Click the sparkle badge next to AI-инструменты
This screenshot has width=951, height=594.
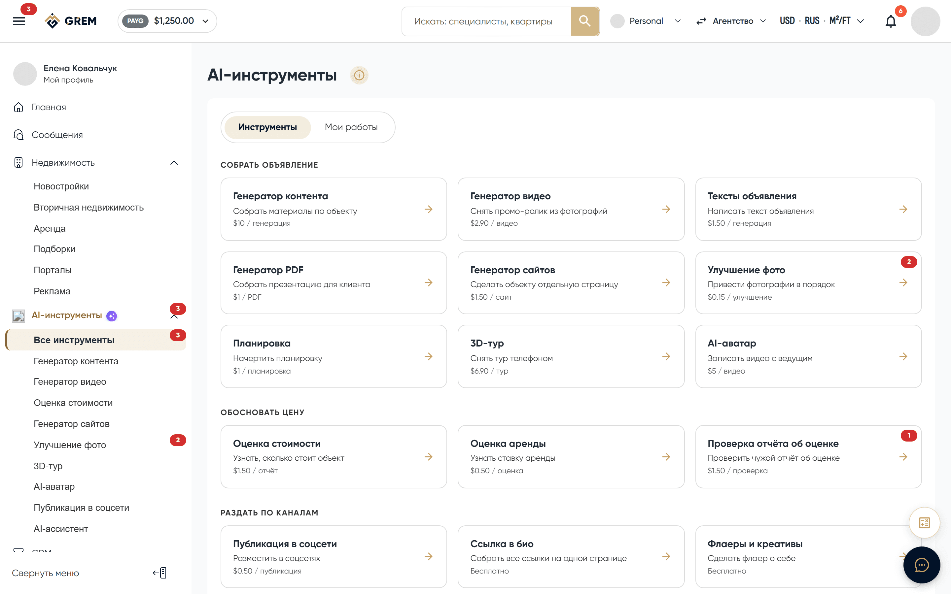click(x=112, y=316)
